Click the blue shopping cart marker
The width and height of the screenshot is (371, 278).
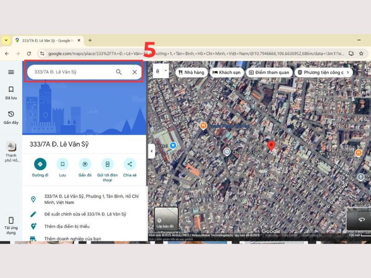point(173,145)
